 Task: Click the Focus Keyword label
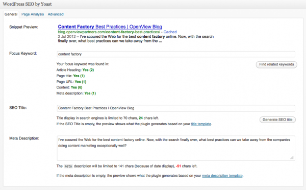pos(23,53)
